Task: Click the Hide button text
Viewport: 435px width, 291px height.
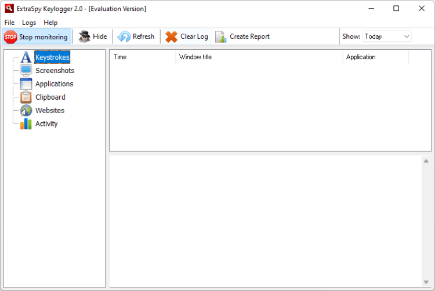Action: point(100,37)
